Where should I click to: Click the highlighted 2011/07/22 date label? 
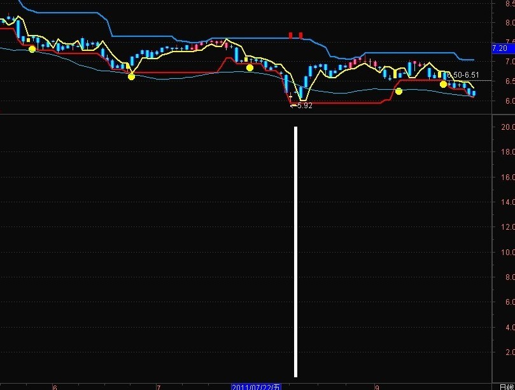pos(256,387)
